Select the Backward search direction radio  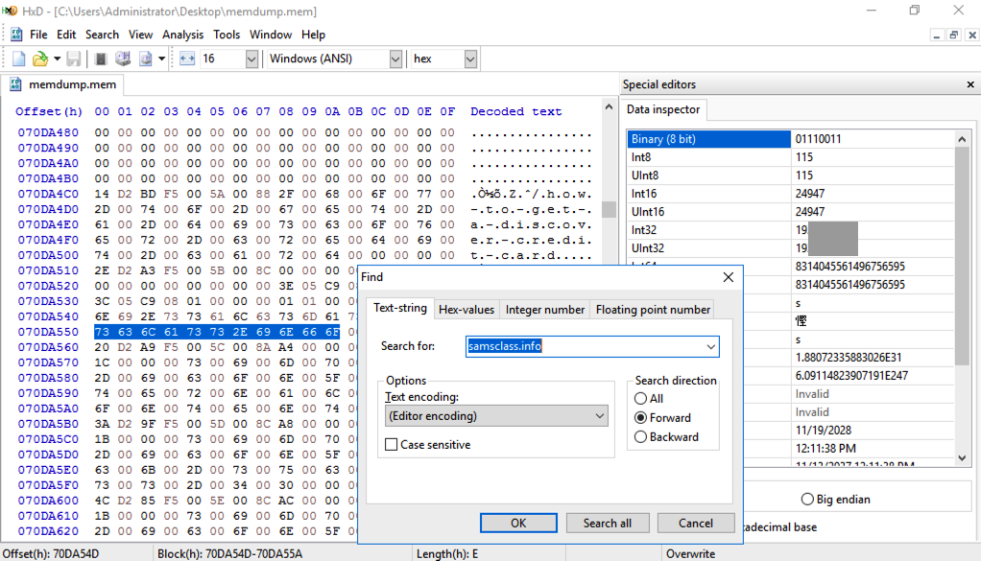(x=640, y=437)
